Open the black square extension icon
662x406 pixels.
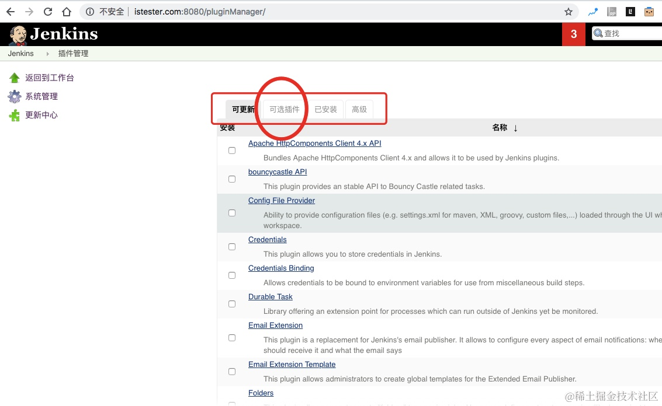[630, 12]
